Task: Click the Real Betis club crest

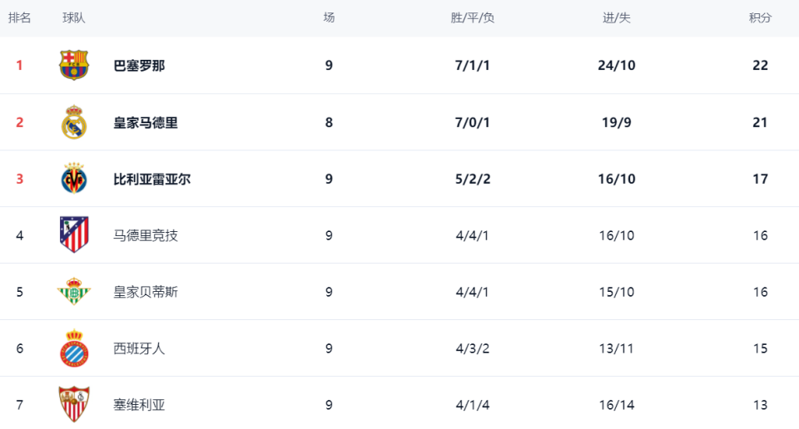Action: tap(74, 292)
